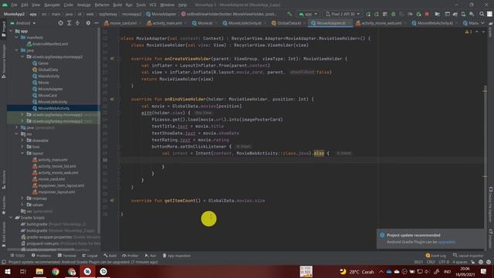
Task: Open the Terminal tool window
Action: click(x=67, y=256)
